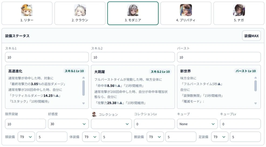
Task: Click scroll-down arrow in 新世界 burst box
Action: [255, 103]
